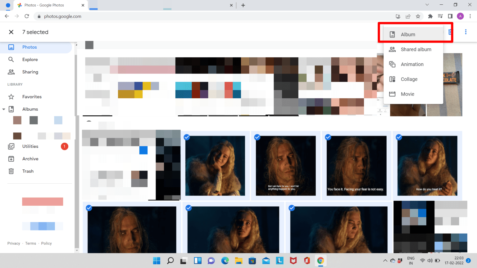Open the Photos section icon in sidebar
Viewport: 477px width, 268px height.
pos(11,47)
